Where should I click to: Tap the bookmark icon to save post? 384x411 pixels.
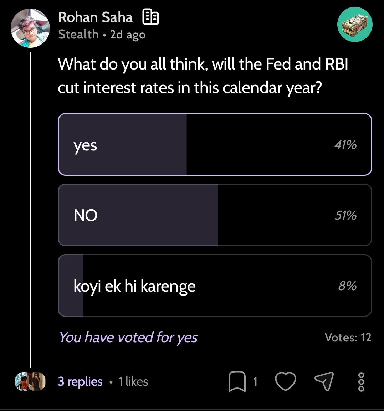click(237, 381)
